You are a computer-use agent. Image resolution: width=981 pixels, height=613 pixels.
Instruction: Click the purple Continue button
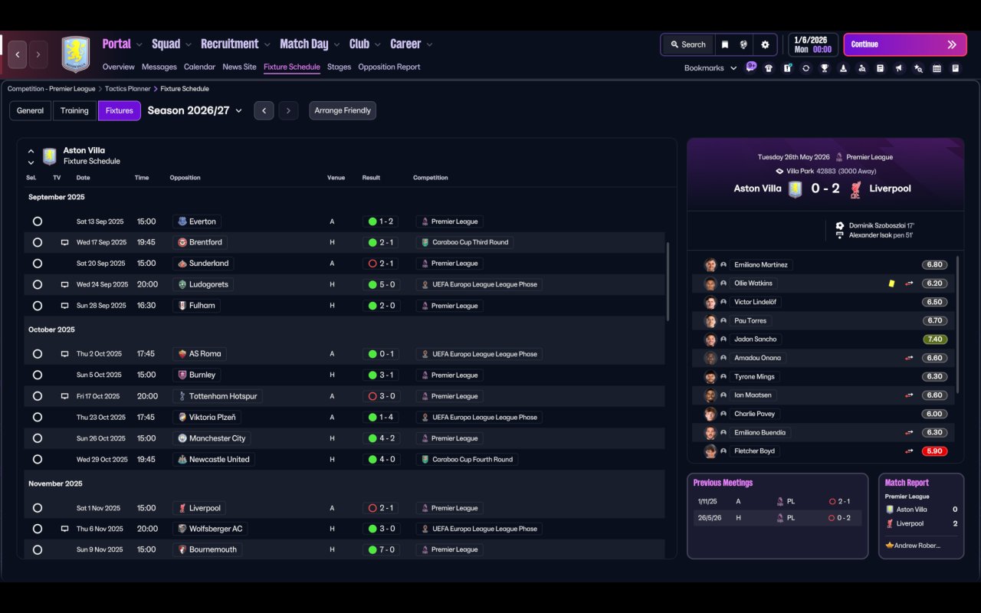point(904,44)
